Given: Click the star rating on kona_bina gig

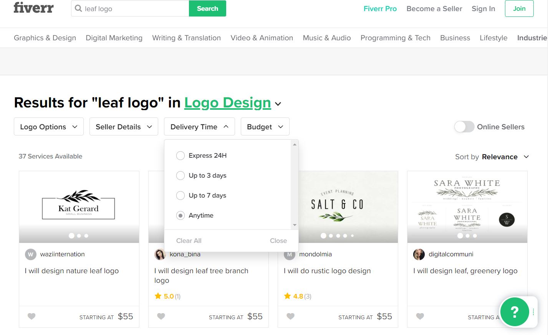Looking at the screenshot, I should click(x=167, y=296).
